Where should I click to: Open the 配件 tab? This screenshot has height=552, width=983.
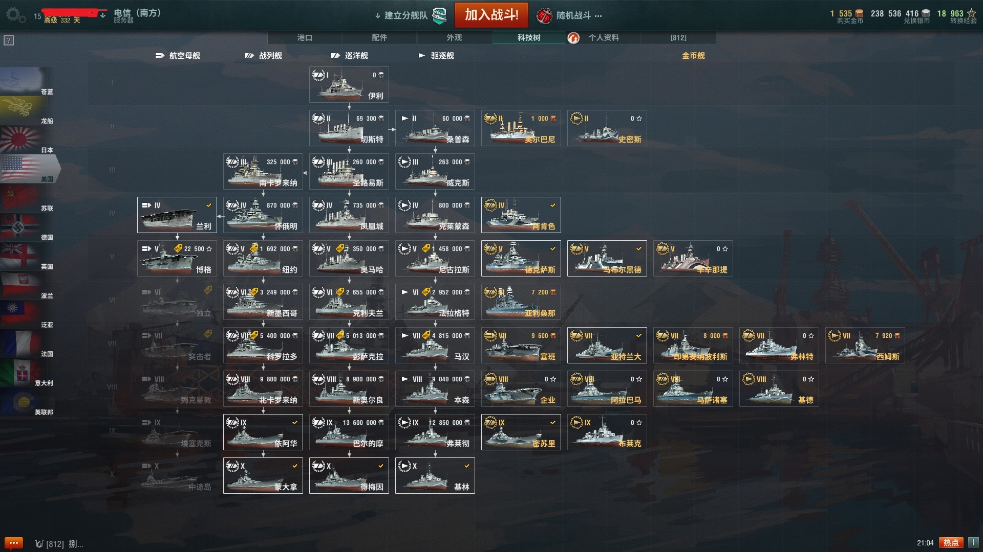coord(379,37)
